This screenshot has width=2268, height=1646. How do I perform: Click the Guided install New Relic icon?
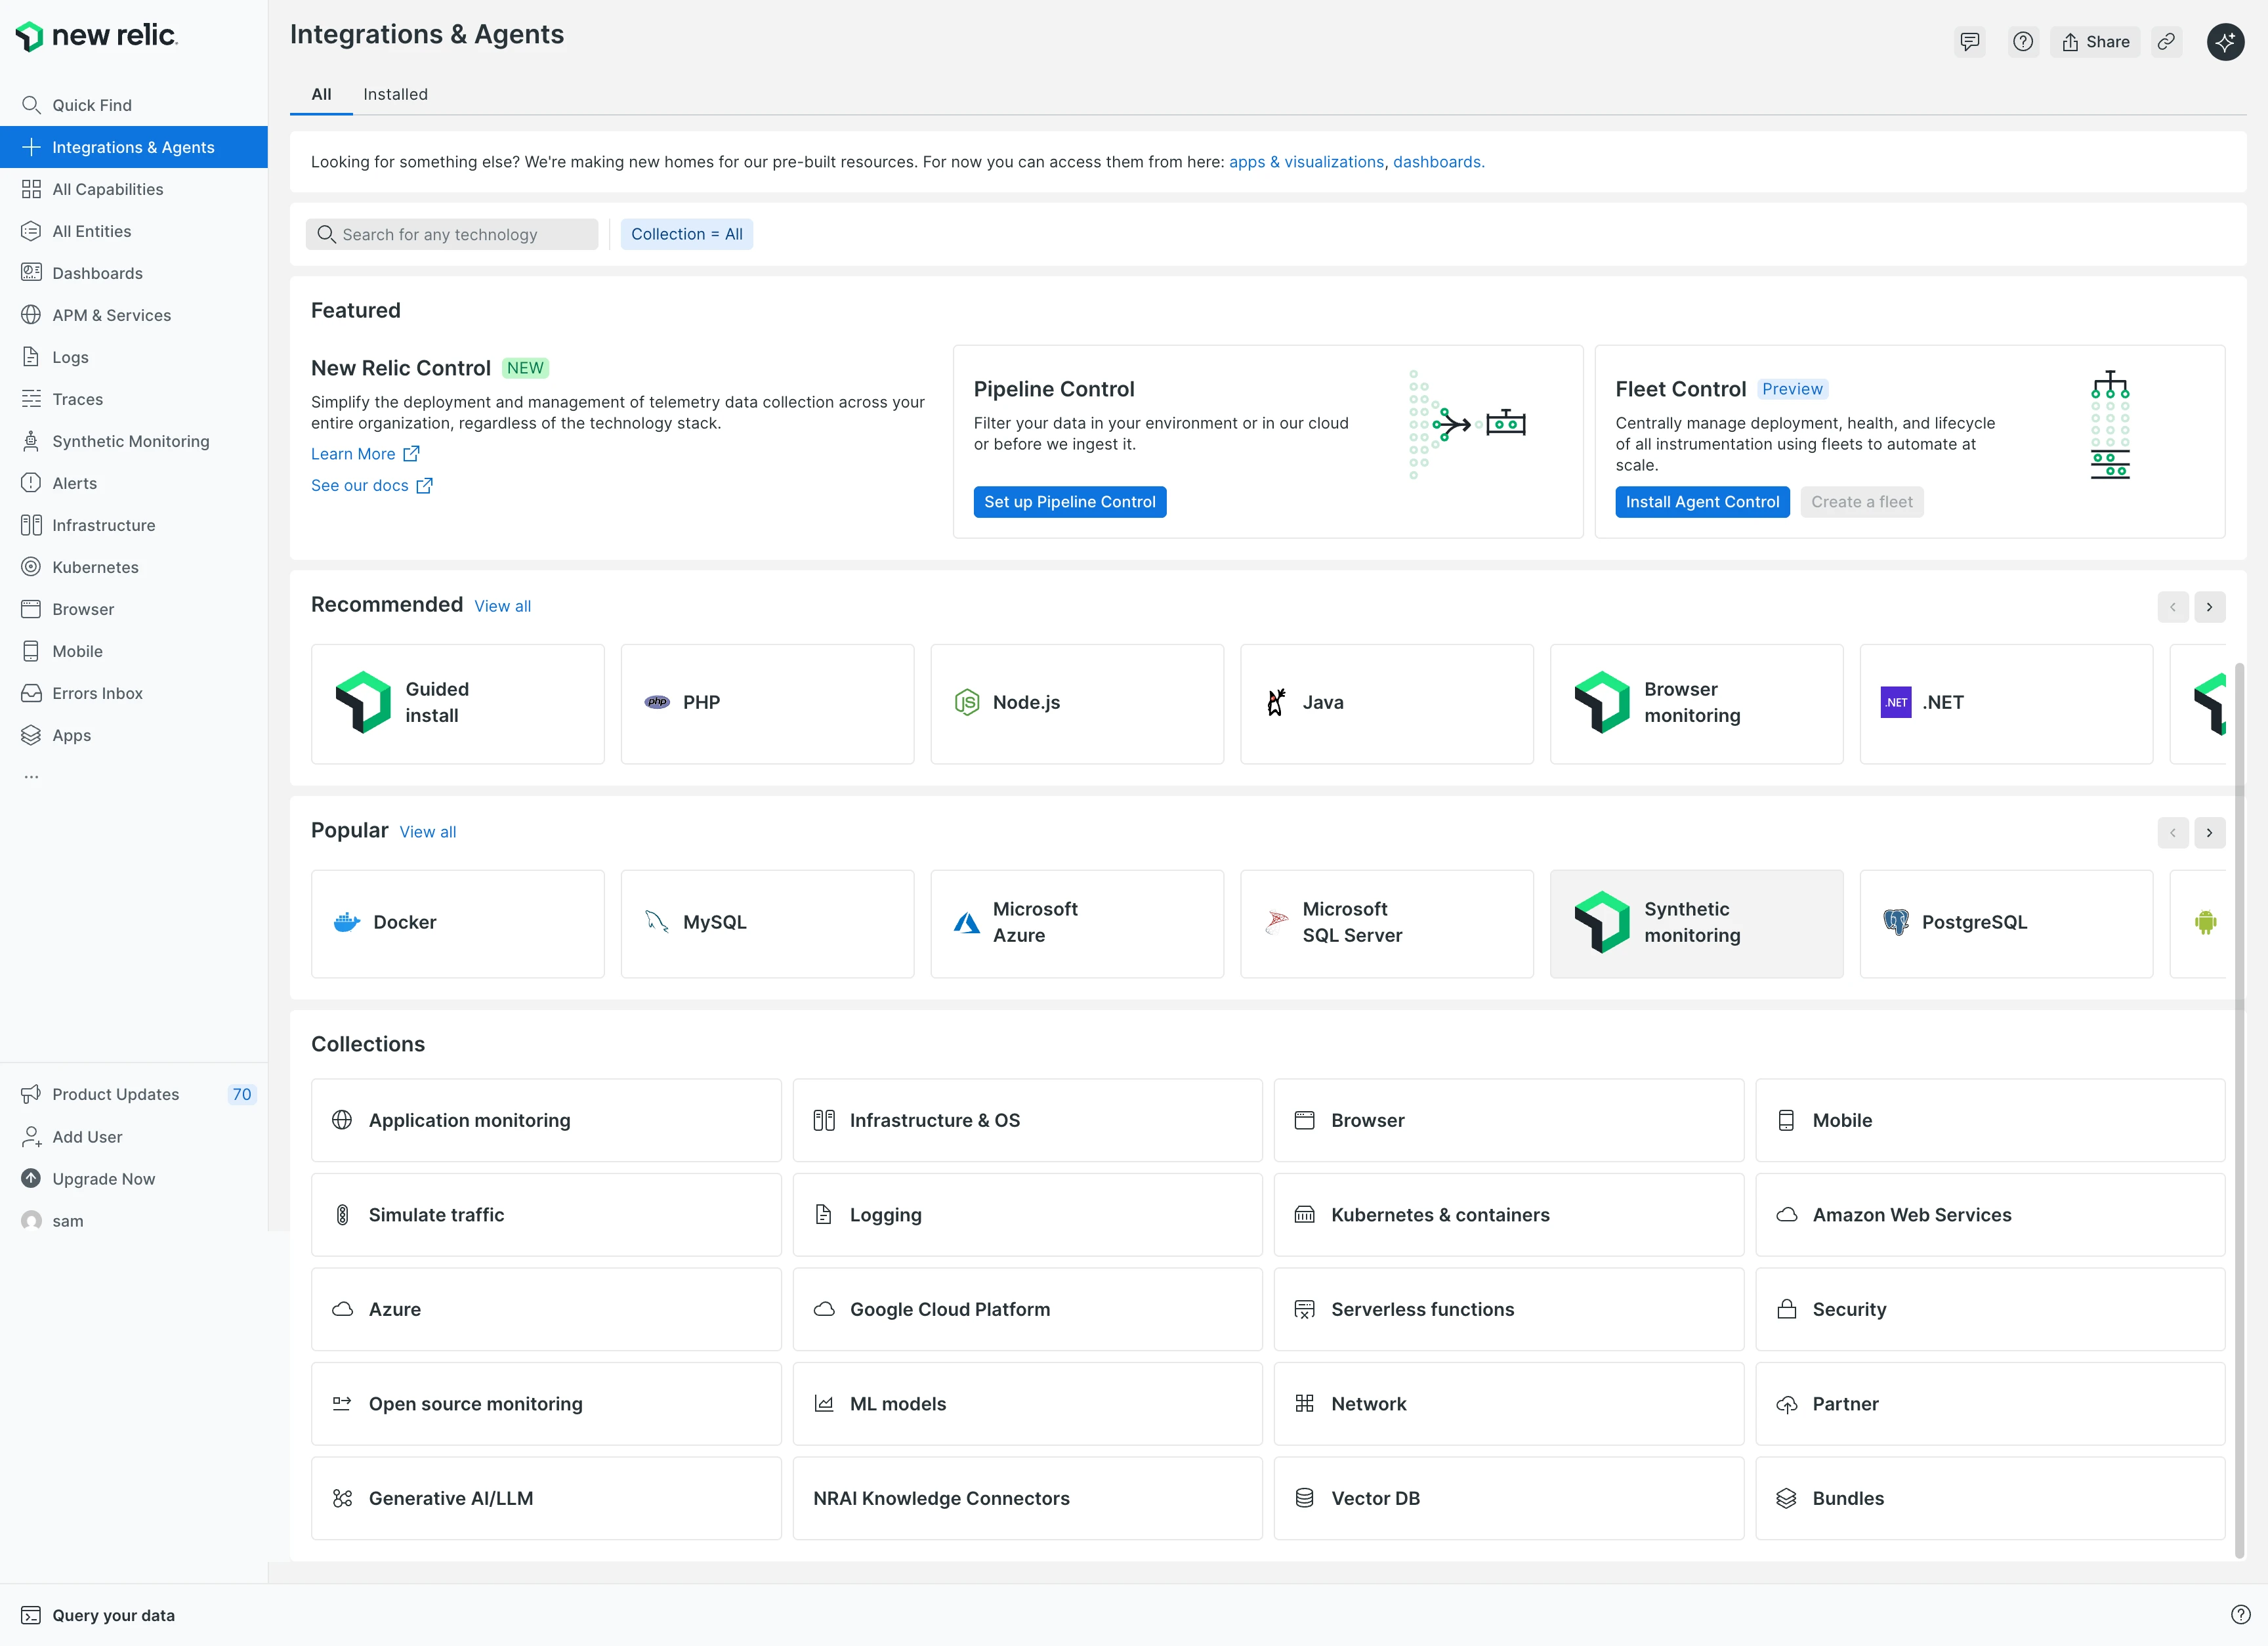coord(363,702)
